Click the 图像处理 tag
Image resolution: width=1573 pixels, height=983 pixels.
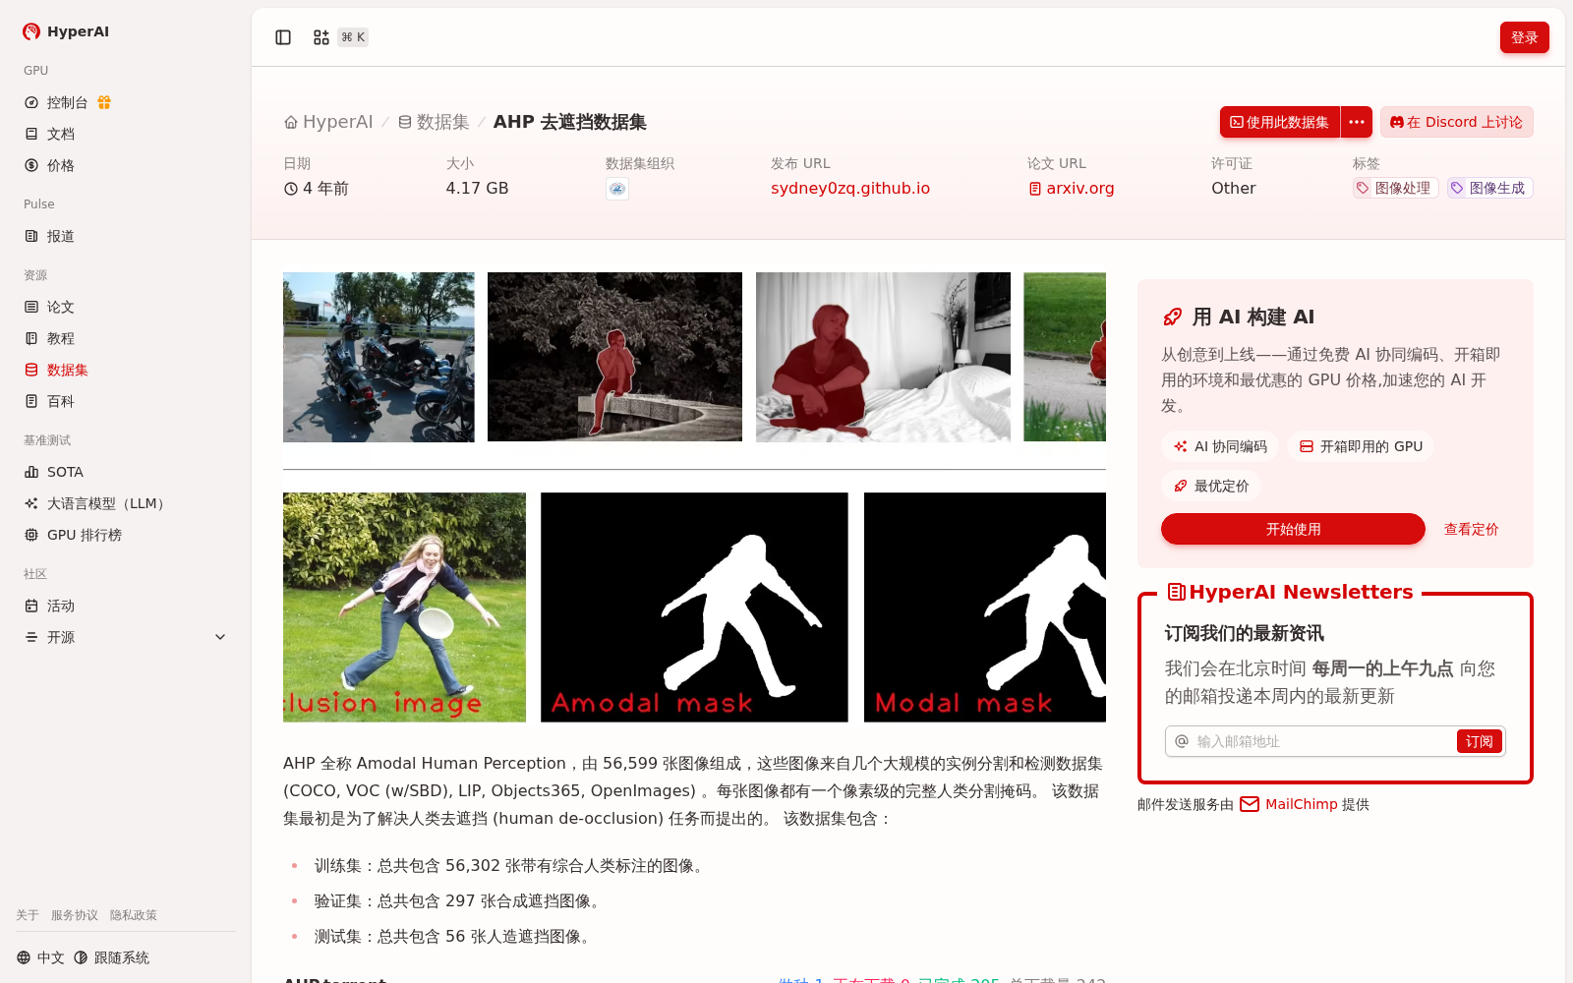click(x=1396, y=188)
